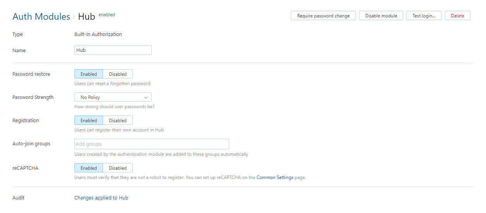Delete the Hub auth module

click(x=457, y=16)
